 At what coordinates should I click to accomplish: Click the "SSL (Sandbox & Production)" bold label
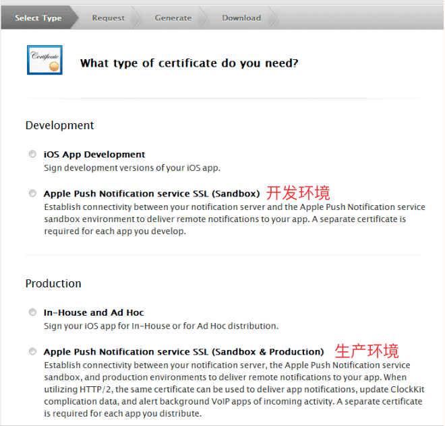click(183, 351)
